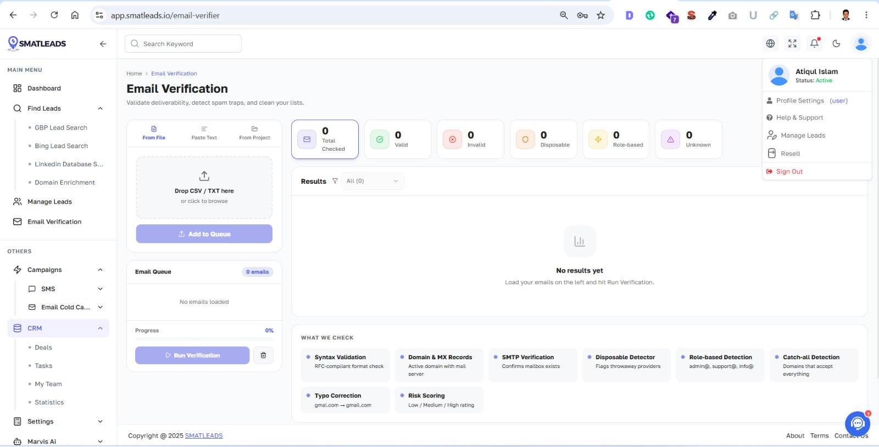
Task: Click the upload icon in drop zone
Action: click(x=204, y=176)
